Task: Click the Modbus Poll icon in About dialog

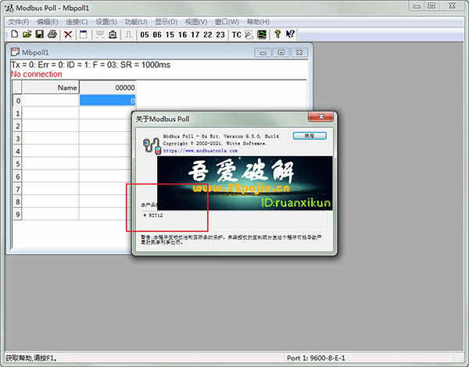Action: [152, 145]
